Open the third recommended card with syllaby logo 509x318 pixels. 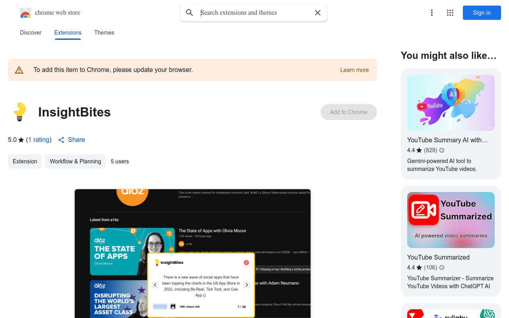tap(451, 311)
